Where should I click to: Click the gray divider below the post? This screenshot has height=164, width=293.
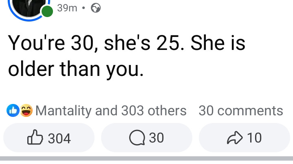(x=146, y=159)
